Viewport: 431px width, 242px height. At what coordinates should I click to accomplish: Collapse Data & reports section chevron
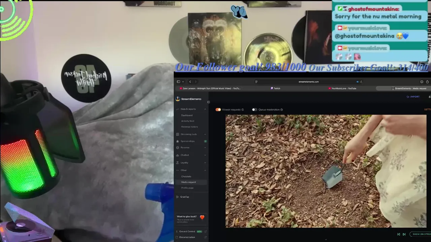click(x=205, y=109)
